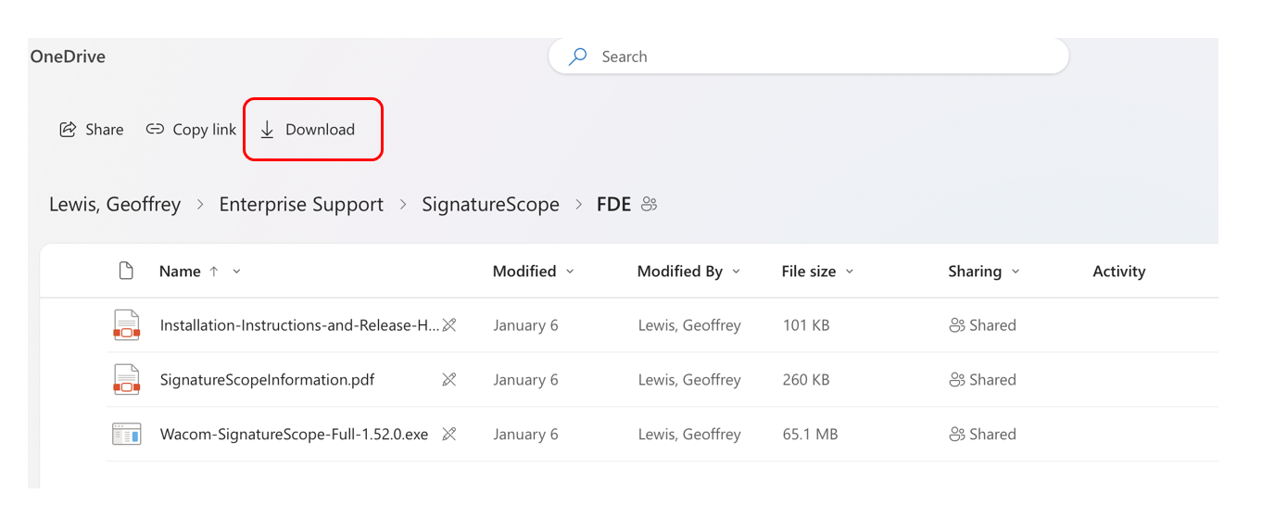Viewport: 1262px width, 506px height.
Task: Click the shared people icon next to FDE
Action: click(x=649, y=205)
